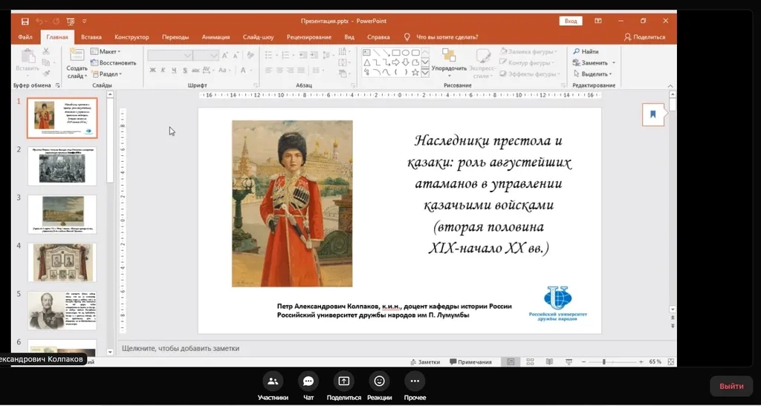This screenshot has width=761, height=406.
Task: Open the ribbon display options icon
Action: [x=598, y=21]
